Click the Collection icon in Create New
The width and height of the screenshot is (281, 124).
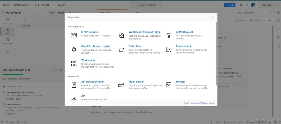pos(121,49)
